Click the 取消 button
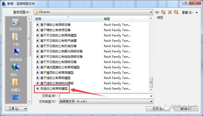203x116 pixels. point(186,109)
